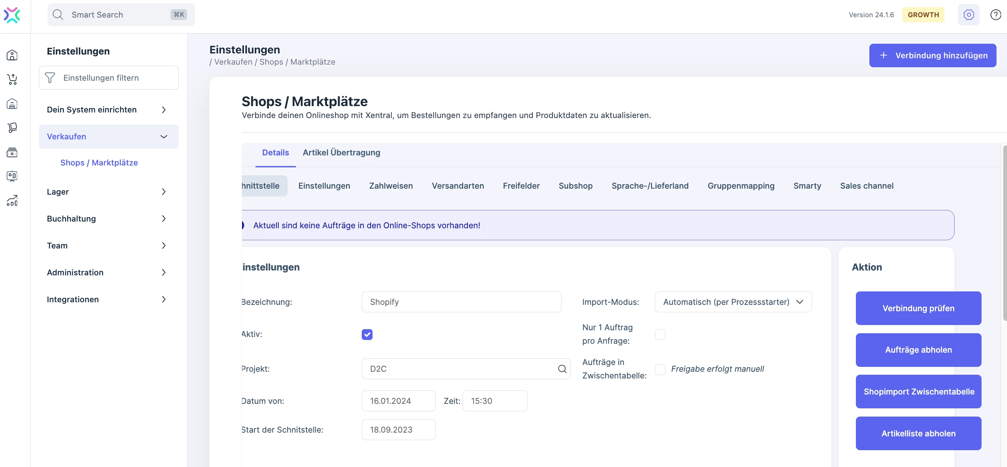The height and width of the screenshot is (467, 1007).
Task: Open the Import-Modus dropdown
Action: coord(733,302)
